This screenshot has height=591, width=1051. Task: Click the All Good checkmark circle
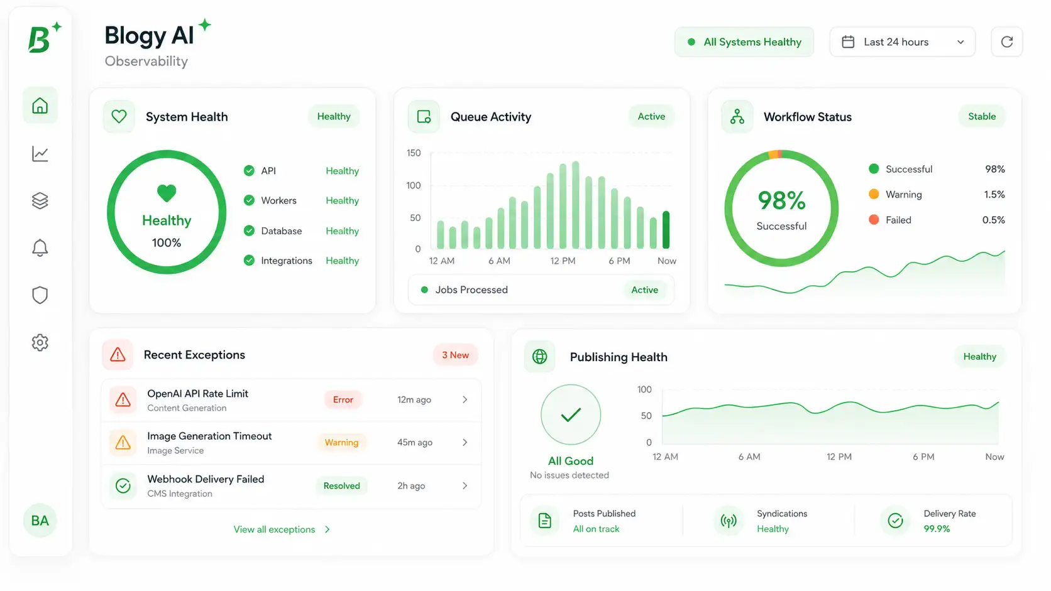click(x=571, y=415)
